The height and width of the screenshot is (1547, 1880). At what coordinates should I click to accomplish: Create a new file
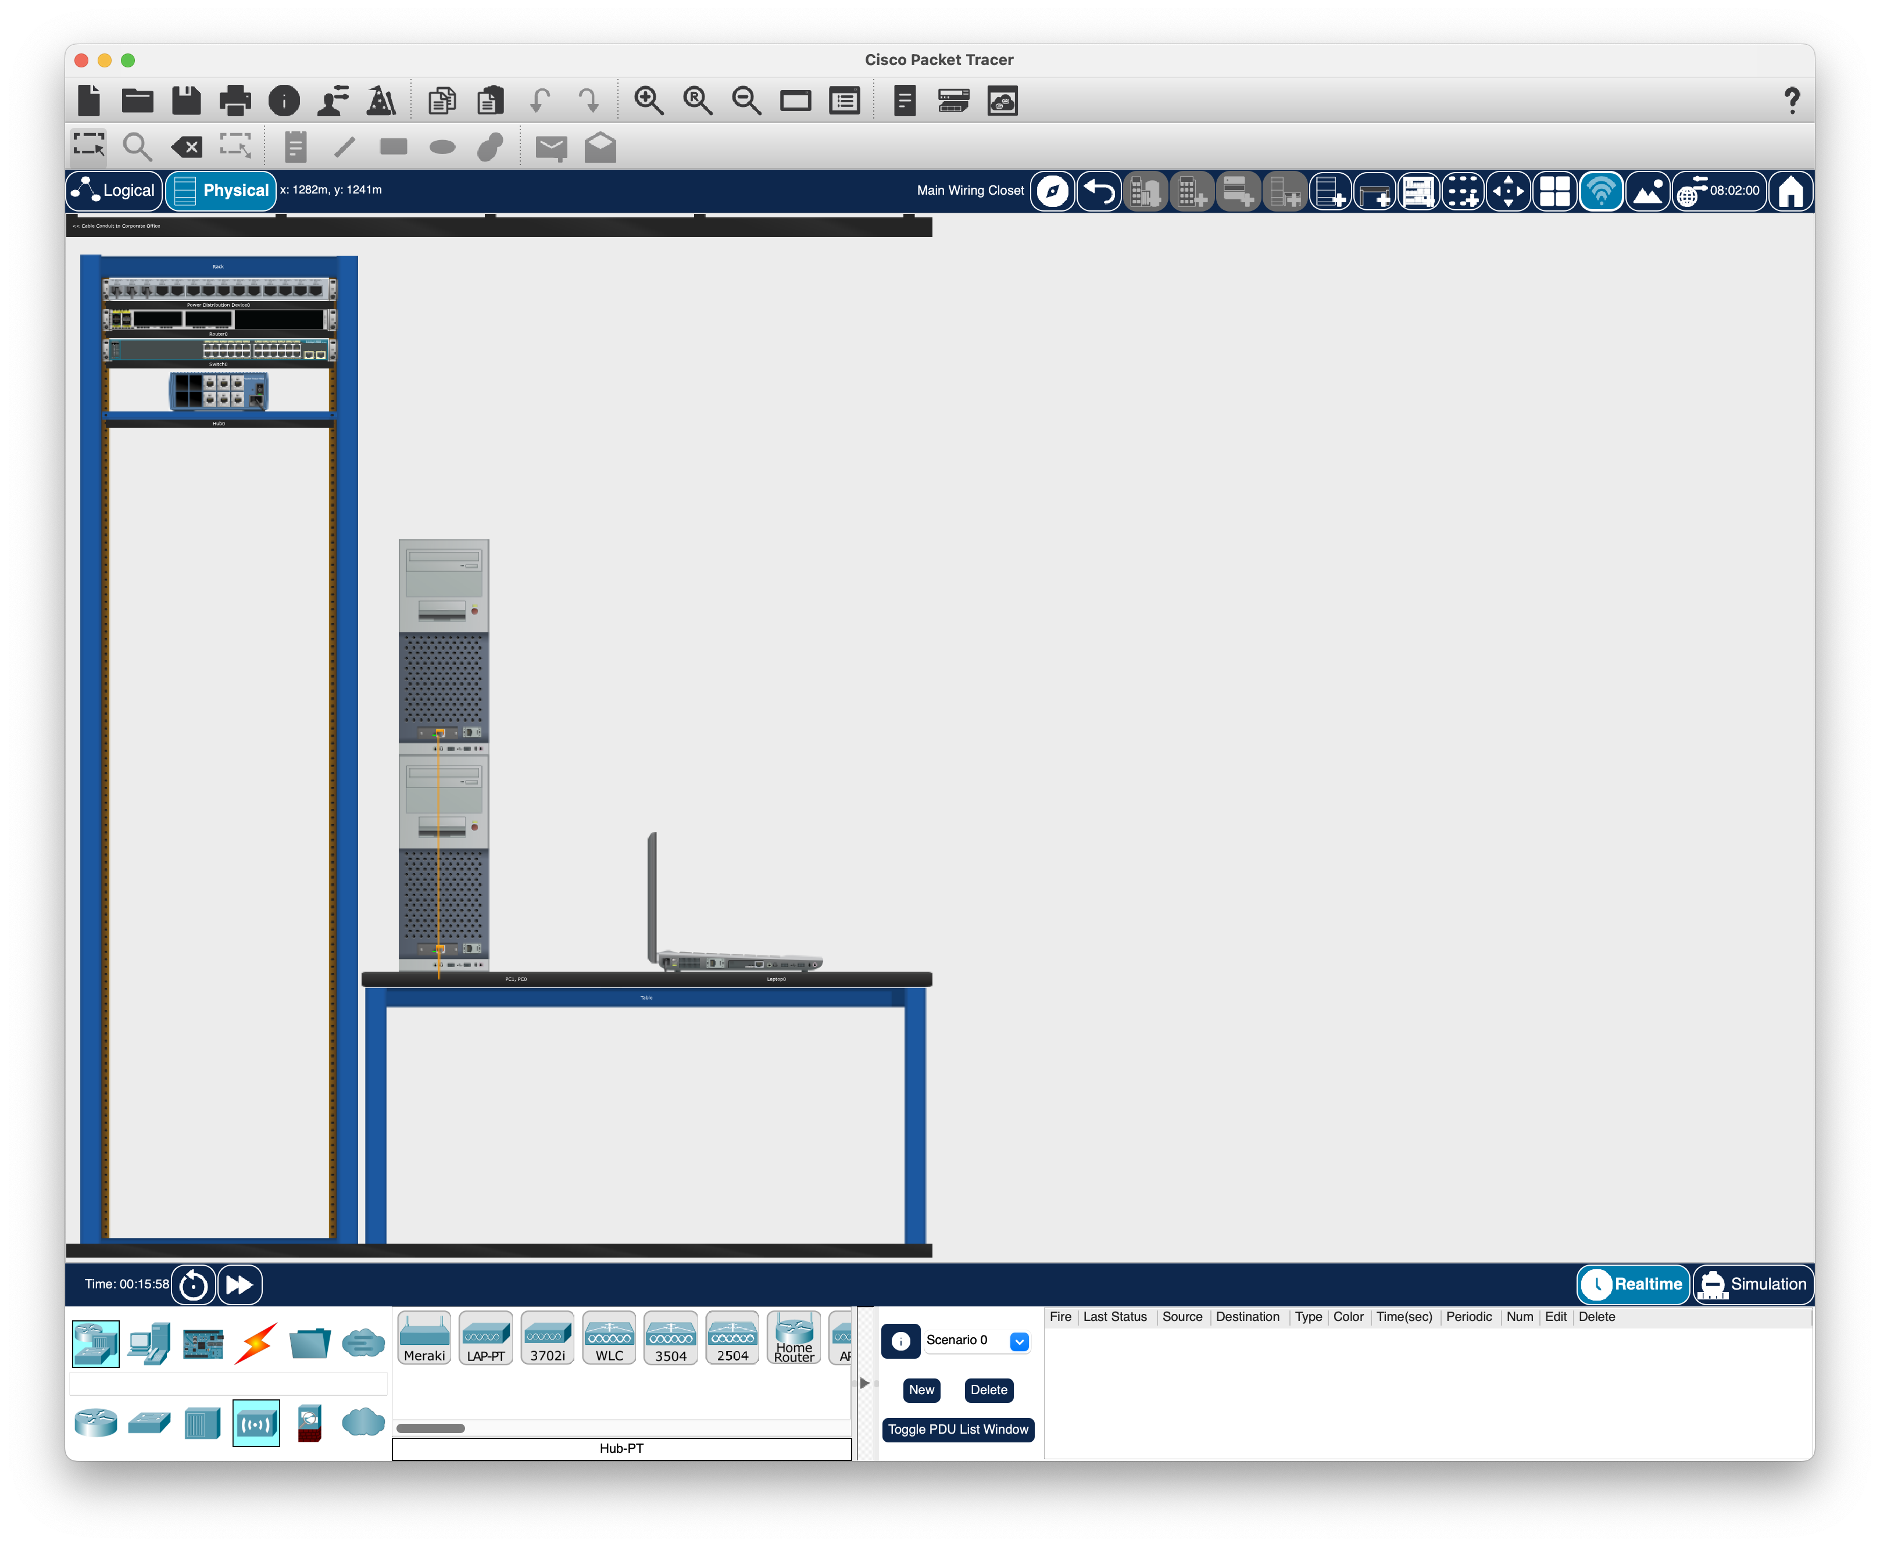[89, 100]
